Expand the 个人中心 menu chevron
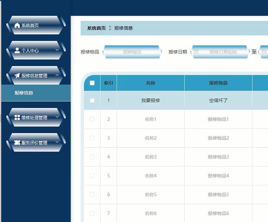268x222 pixels. click(57, 50)
